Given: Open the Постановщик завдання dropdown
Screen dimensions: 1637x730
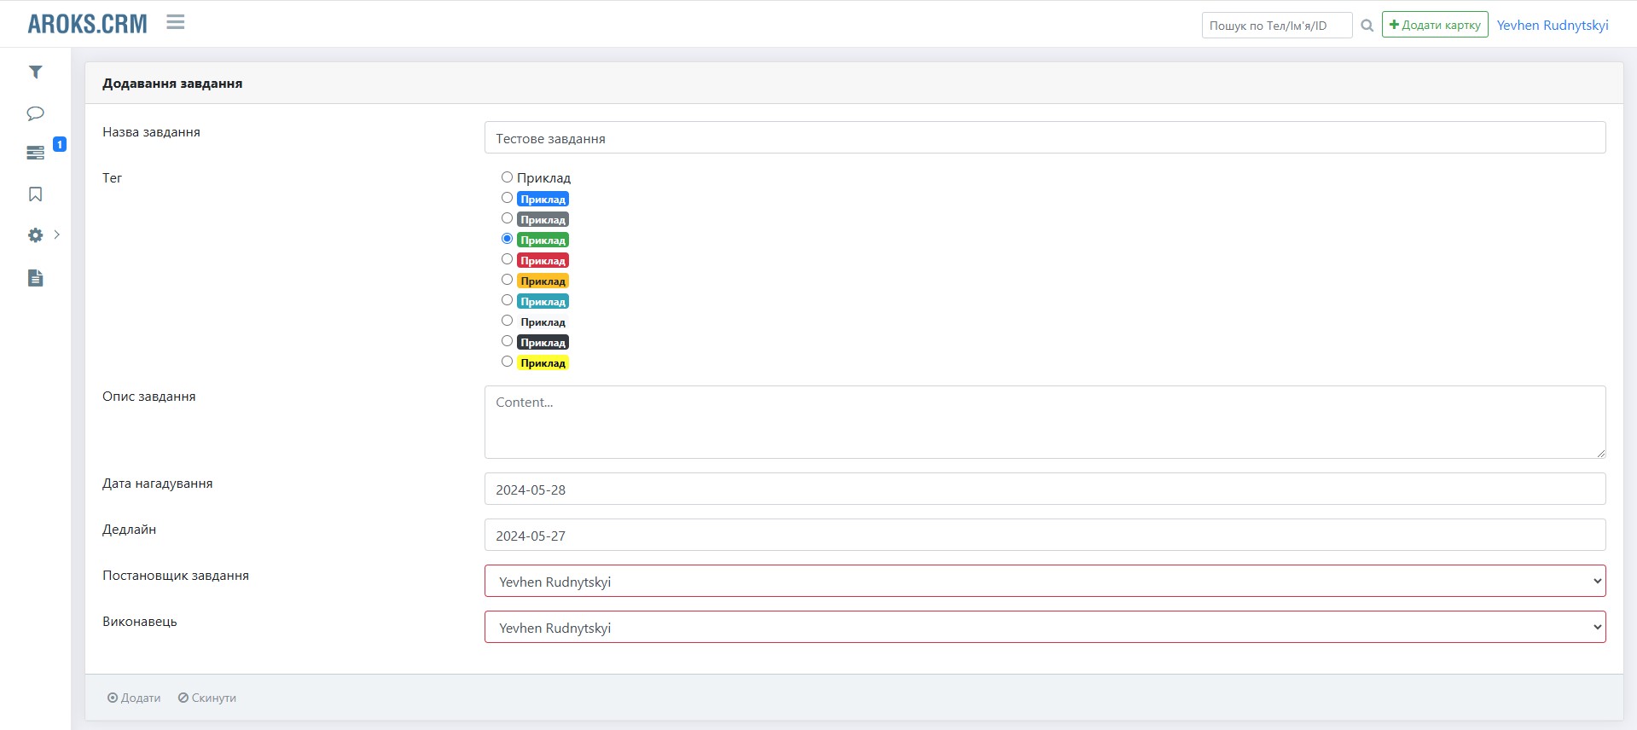Looking at the screenshot, I should pos(1045,581).
